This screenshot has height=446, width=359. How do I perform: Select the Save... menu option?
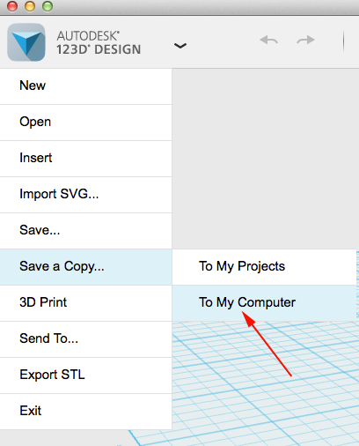(x=85, y=231)
